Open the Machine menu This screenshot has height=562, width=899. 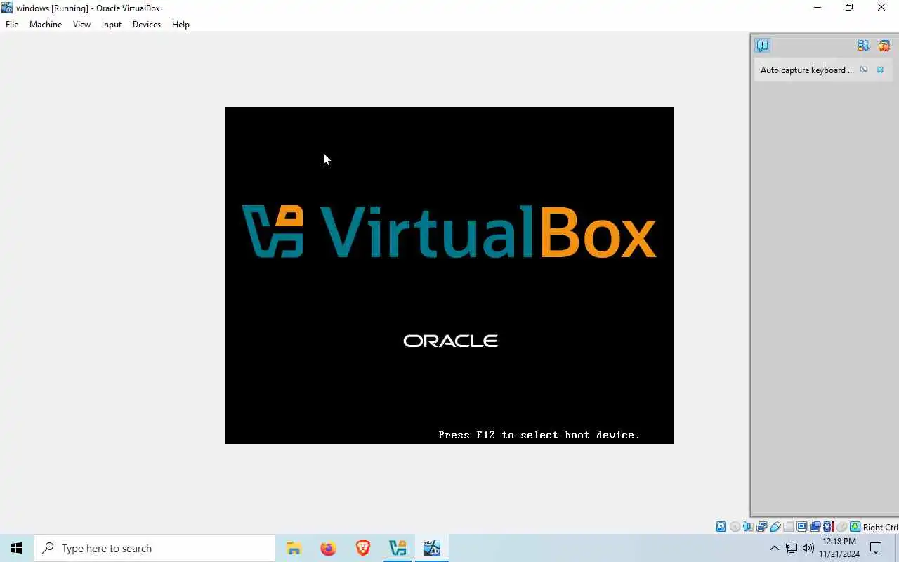click(x=46, y=24)
